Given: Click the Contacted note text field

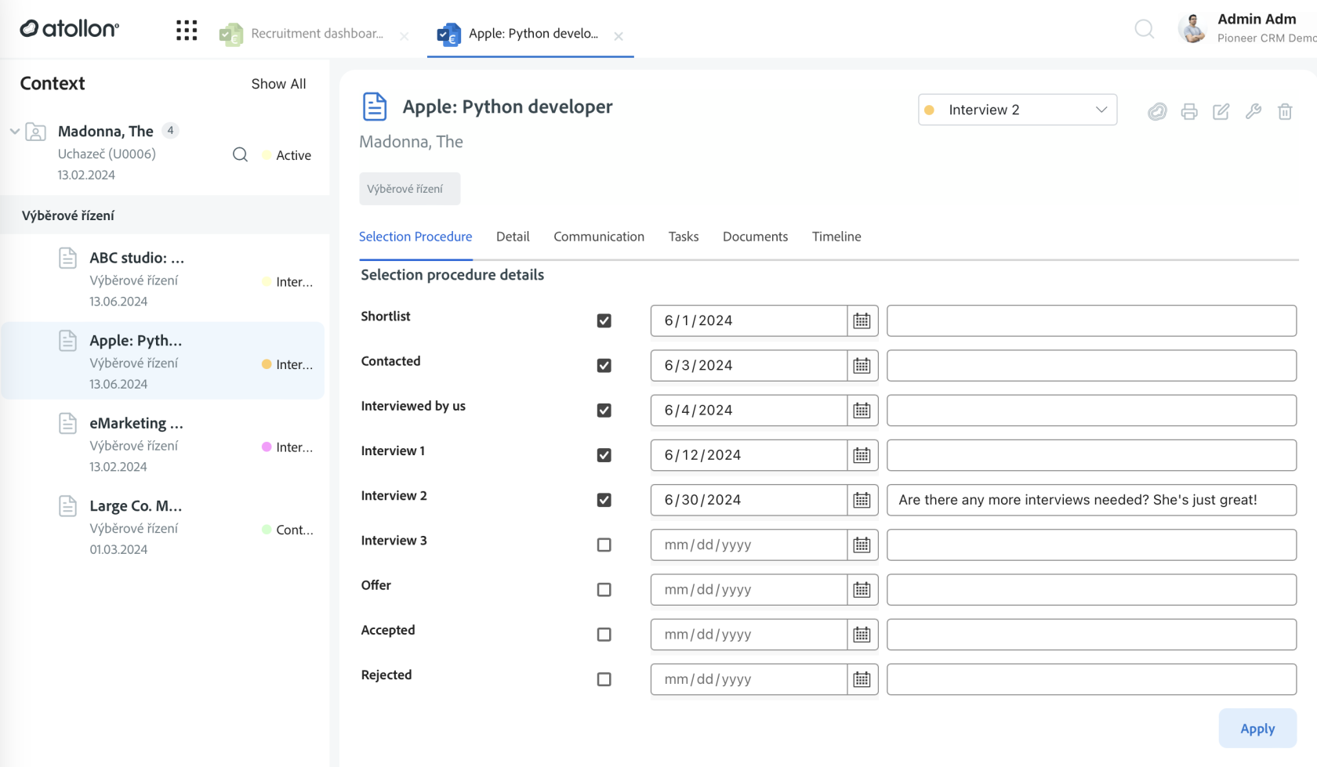Looking at the screenshot, I should click(1091, 365).
